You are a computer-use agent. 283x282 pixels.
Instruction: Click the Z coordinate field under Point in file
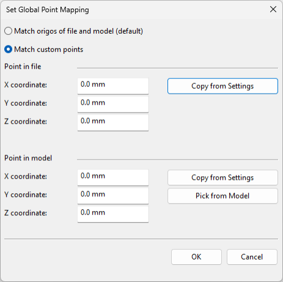113,122
